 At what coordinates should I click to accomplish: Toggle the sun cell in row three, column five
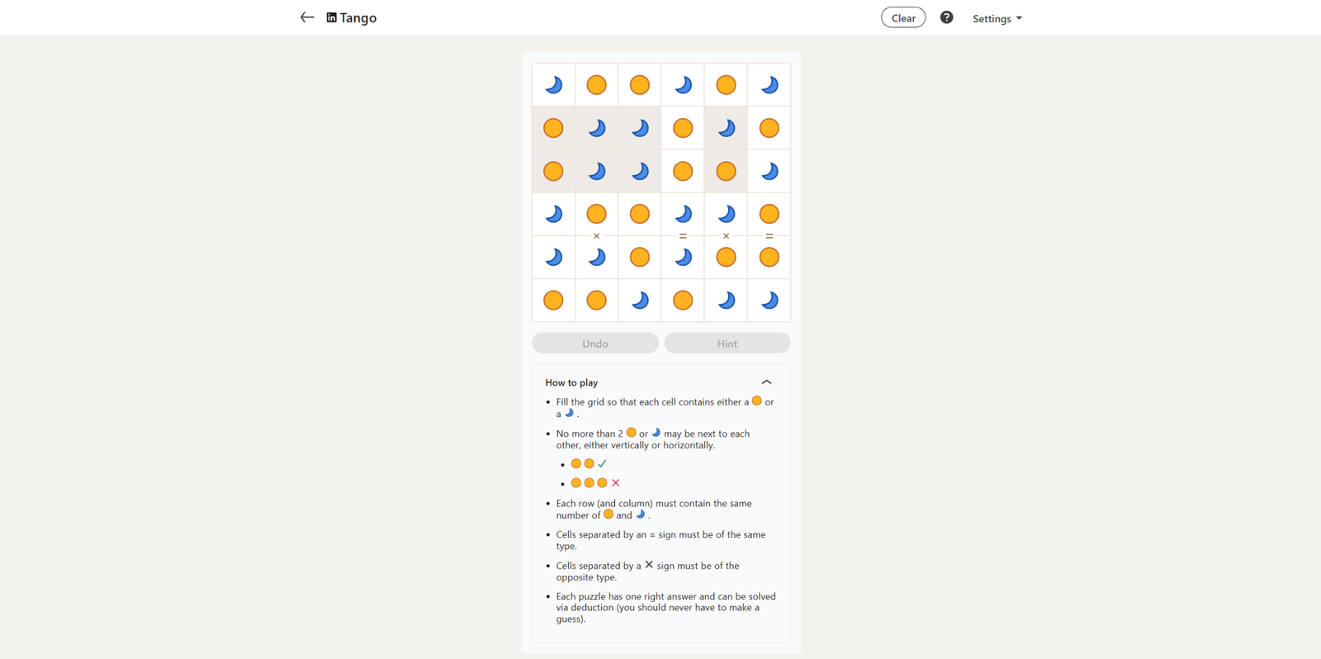(726, 171)
